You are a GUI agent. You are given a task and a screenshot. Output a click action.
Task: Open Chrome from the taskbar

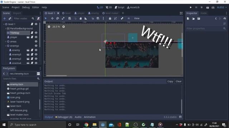pos(86,125)
